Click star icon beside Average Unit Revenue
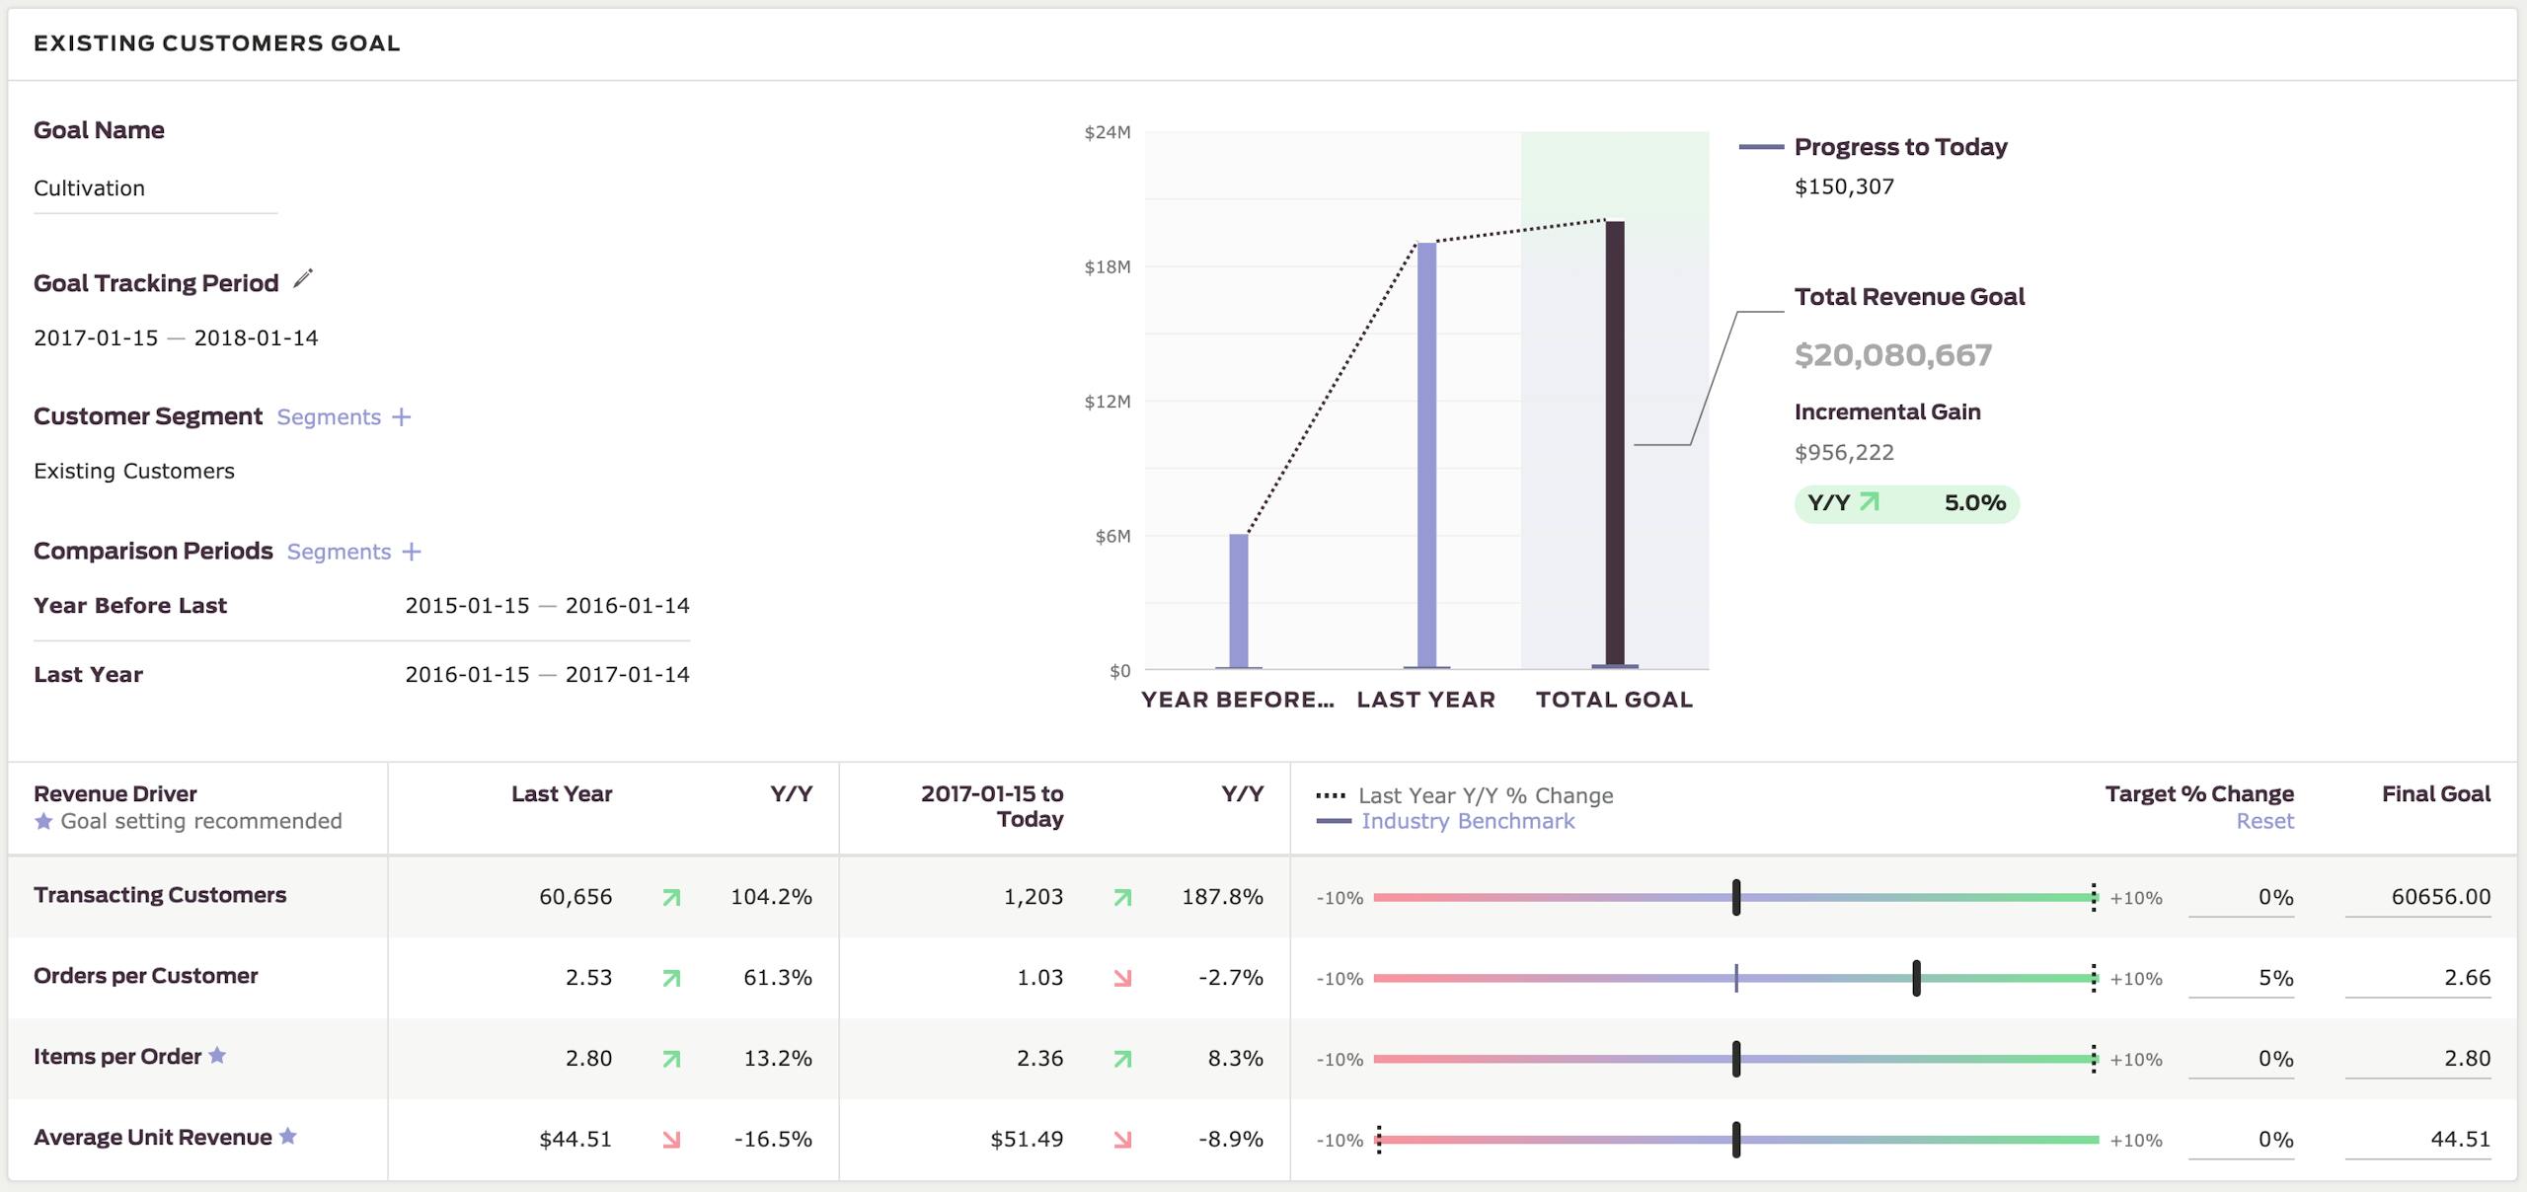2527x1192 pixels. click(x=287, y=1136)
